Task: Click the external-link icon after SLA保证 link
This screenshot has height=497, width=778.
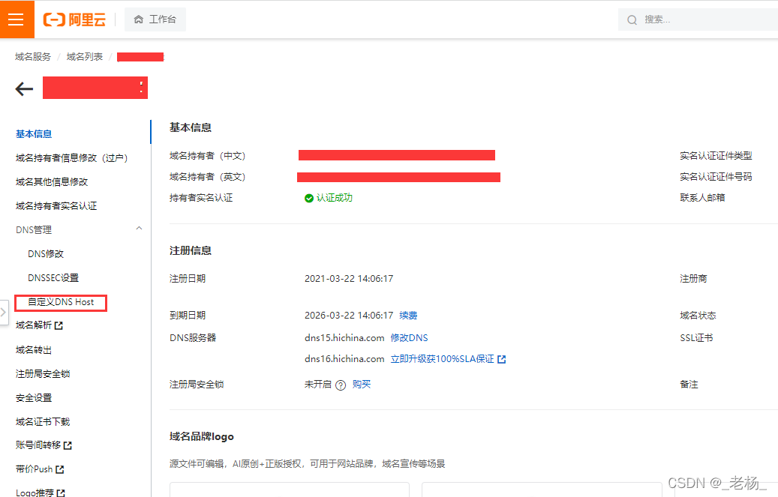Action: click(x=502, y=359)
